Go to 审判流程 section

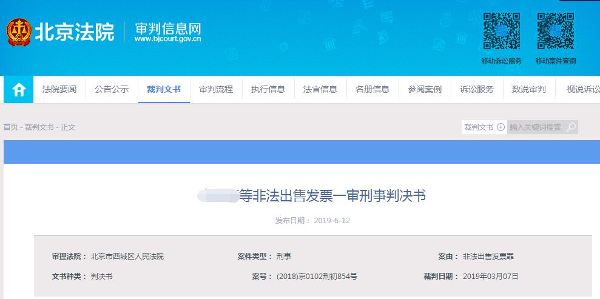(x=216, y=90)
